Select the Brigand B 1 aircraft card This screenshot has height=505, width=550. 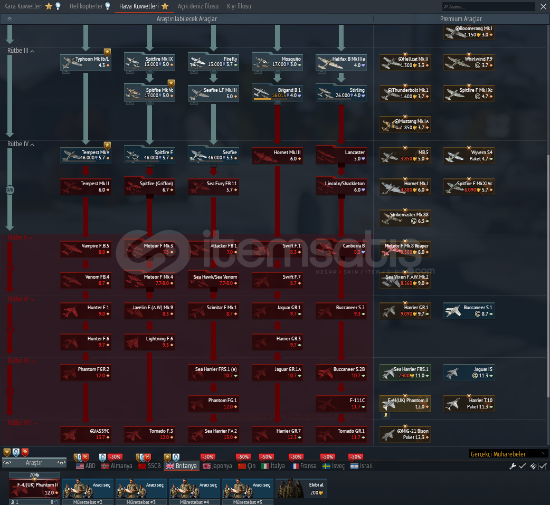(x=278, y=93)
